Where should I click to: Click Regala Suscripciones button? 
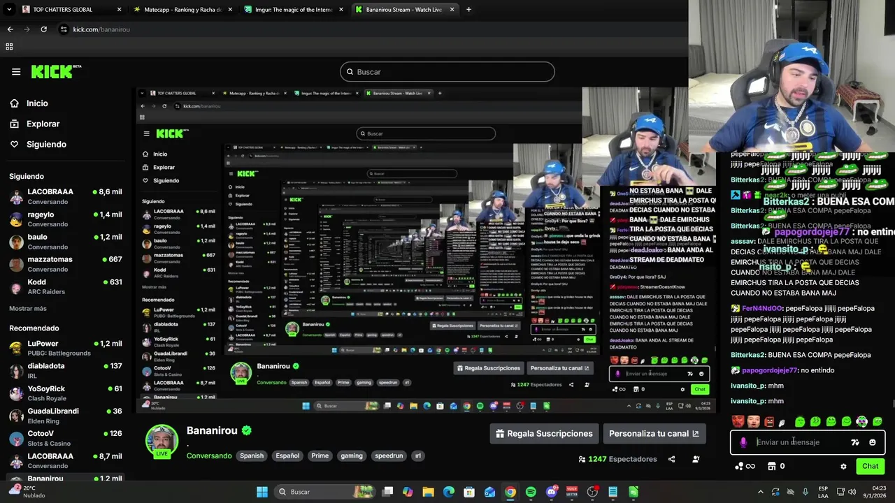click(544, 434)
